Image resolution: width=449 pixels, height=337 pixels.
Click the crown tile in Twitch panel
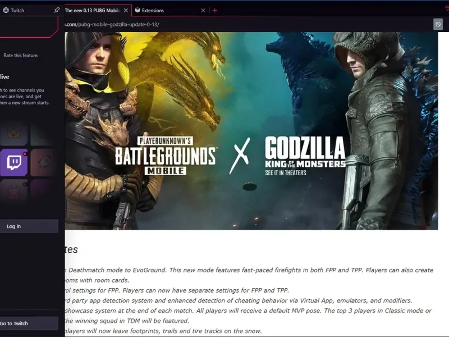[x=13, y=134]
